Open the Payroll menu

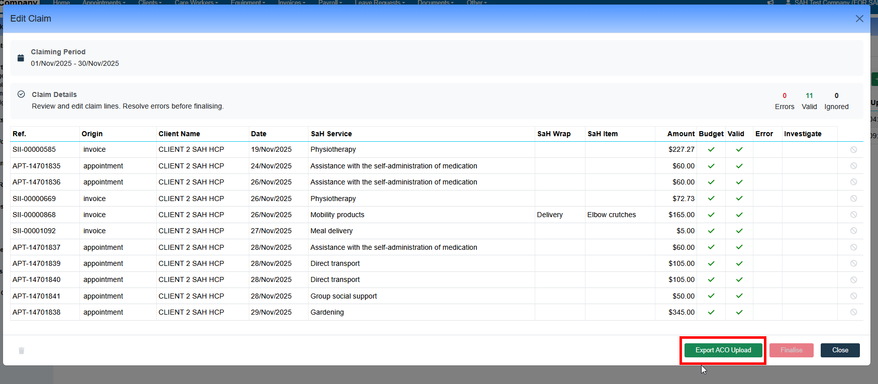coord(330,3)
